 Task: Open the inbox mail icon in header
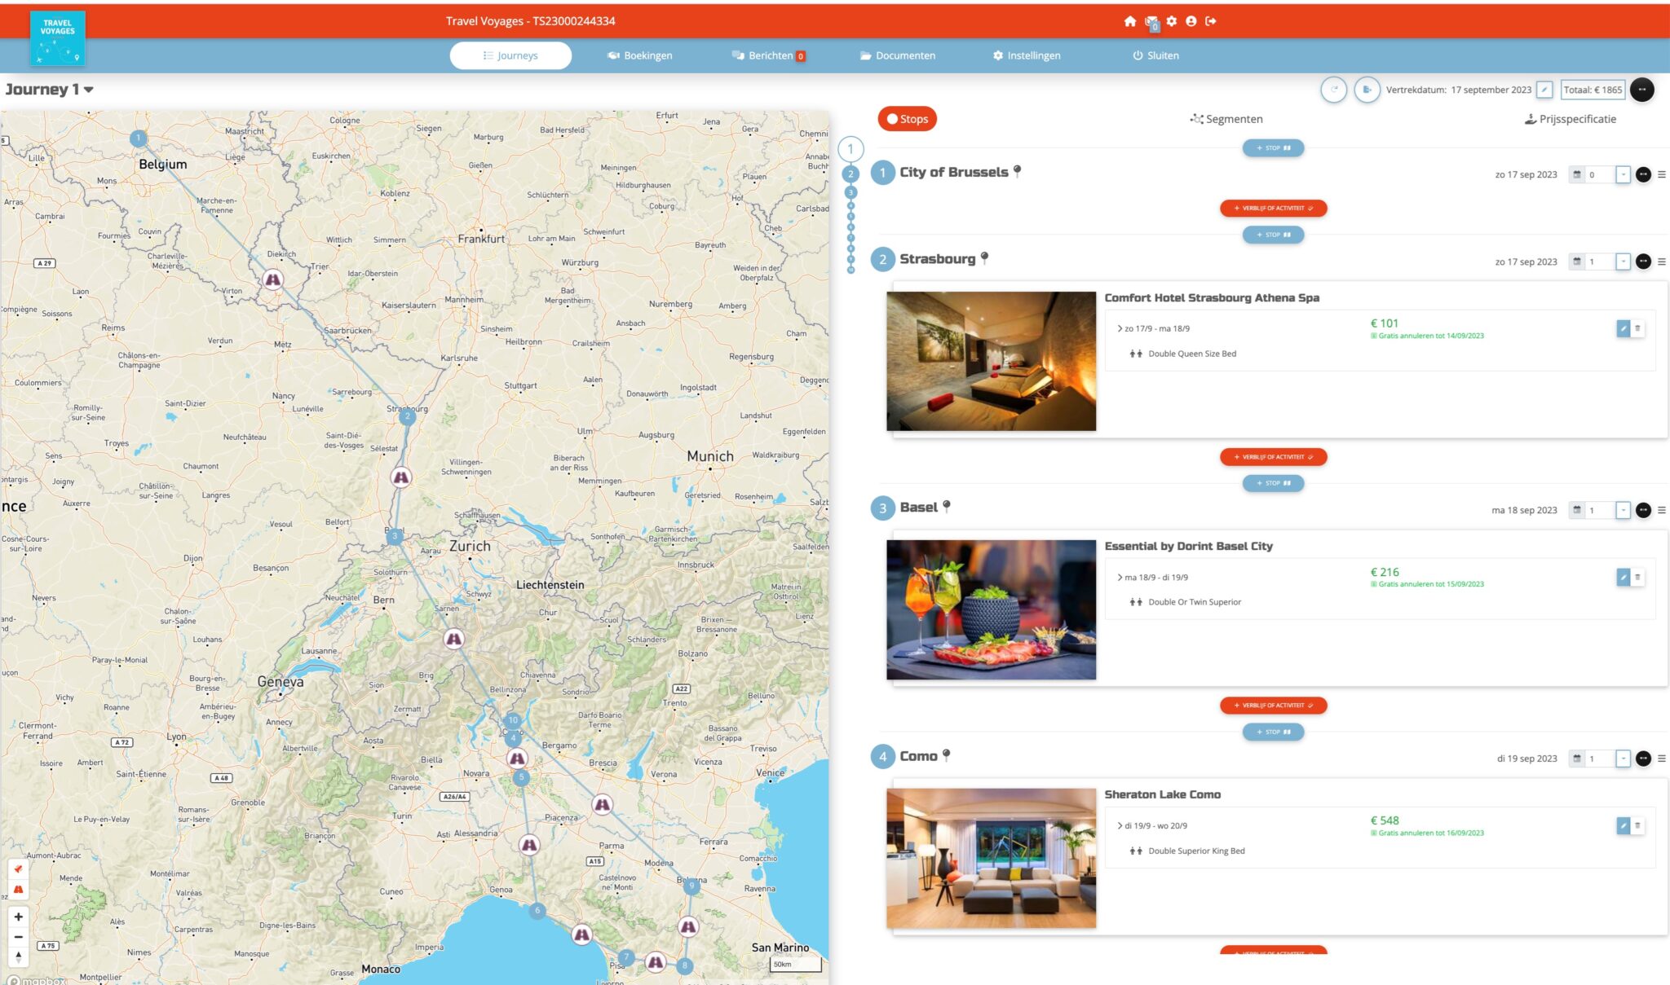[x=1151, y=22]
